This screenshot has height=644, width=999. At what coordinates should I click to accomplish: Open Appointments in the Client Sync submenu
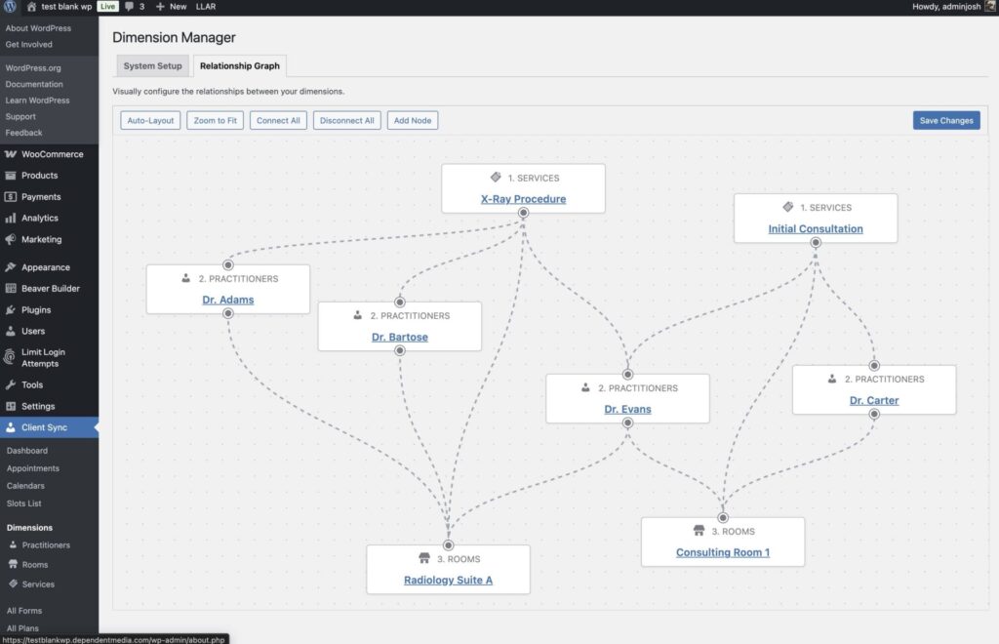[32, 468]
